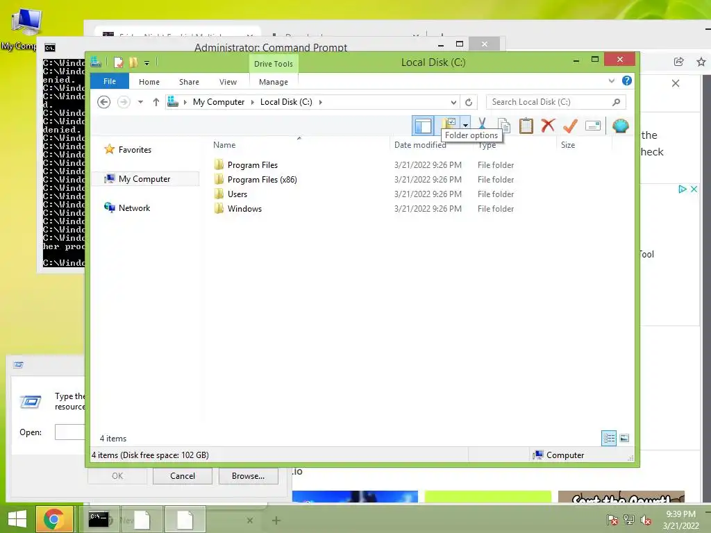Click the muted volume tray icon

click(x=646, y=519)
